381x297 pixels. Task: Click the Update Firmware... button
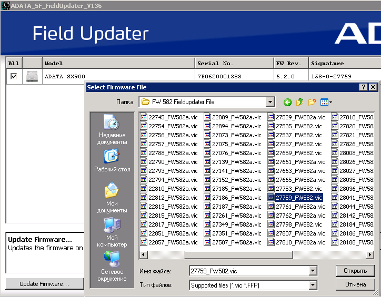coord(44,284)
